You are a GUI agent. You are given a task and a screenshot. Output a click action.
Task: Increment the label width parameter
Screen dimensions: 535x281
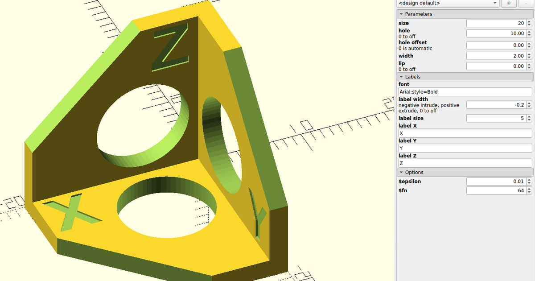tap(529, 103)
